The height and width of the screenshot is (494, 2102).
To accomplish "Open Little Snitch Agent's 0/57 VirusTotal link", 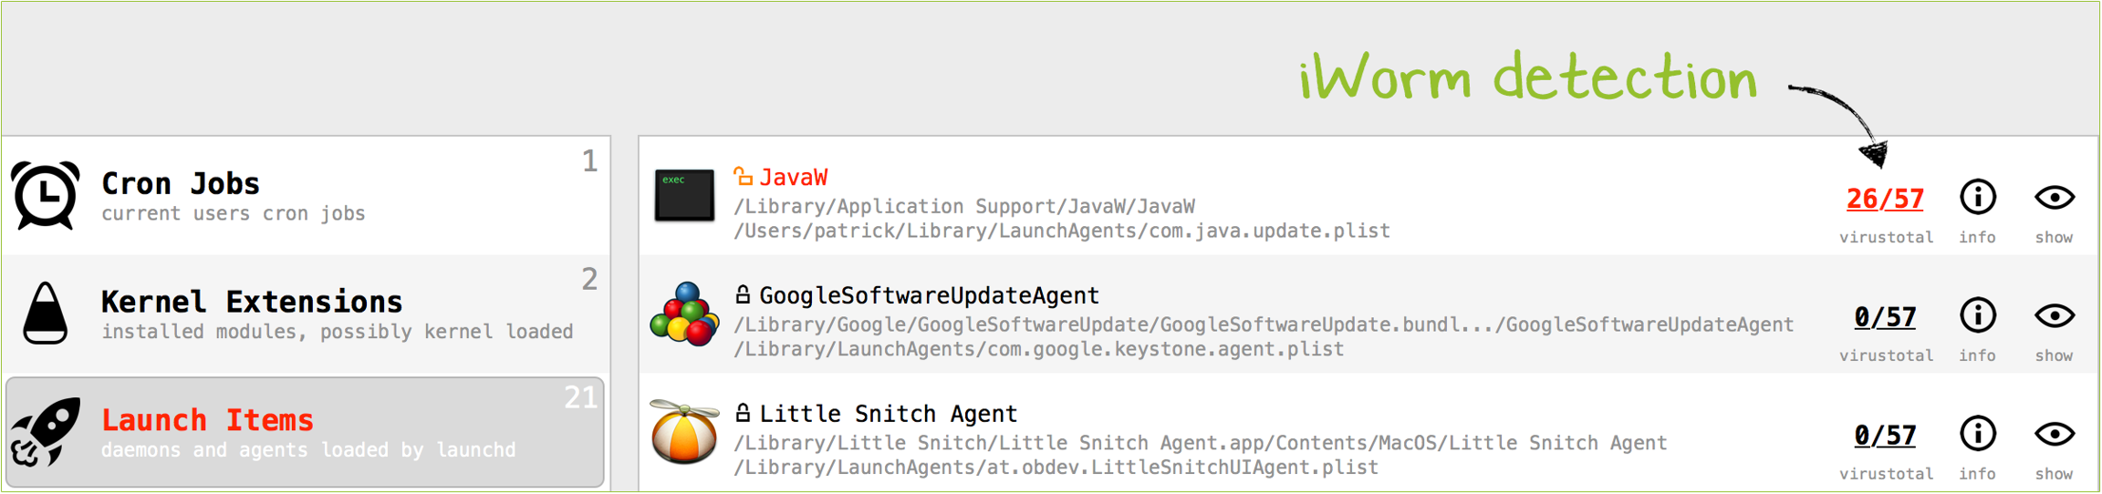I will pos(1885,436).
